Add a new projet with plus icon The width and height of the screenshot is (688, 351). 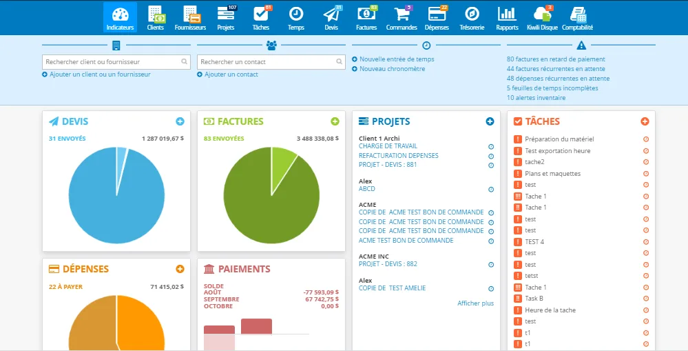point(490,121)
